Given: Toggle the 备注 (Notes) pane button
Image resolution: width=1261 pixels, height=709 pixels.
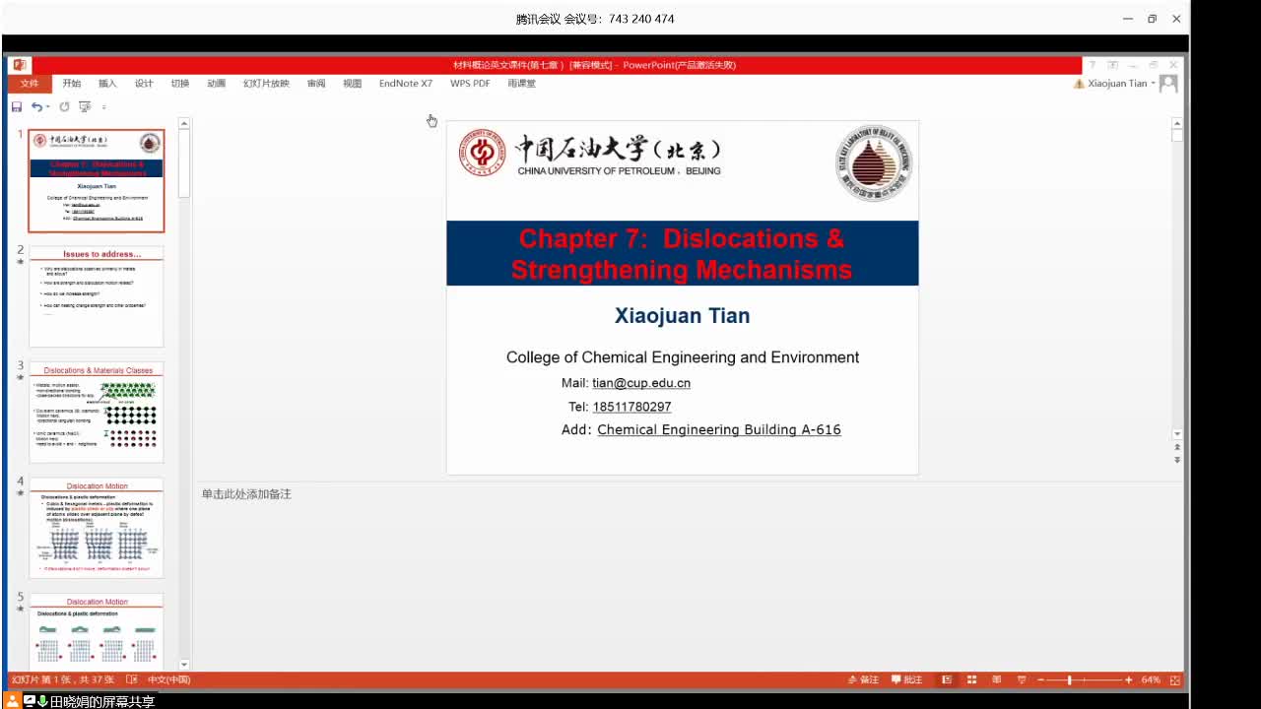Looking at the screenshot, I should [x=863, y=679].
